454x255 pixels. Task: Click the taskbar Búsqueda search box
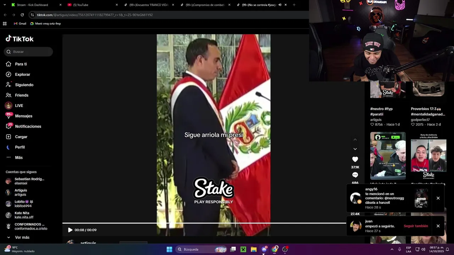coord(201,249)
